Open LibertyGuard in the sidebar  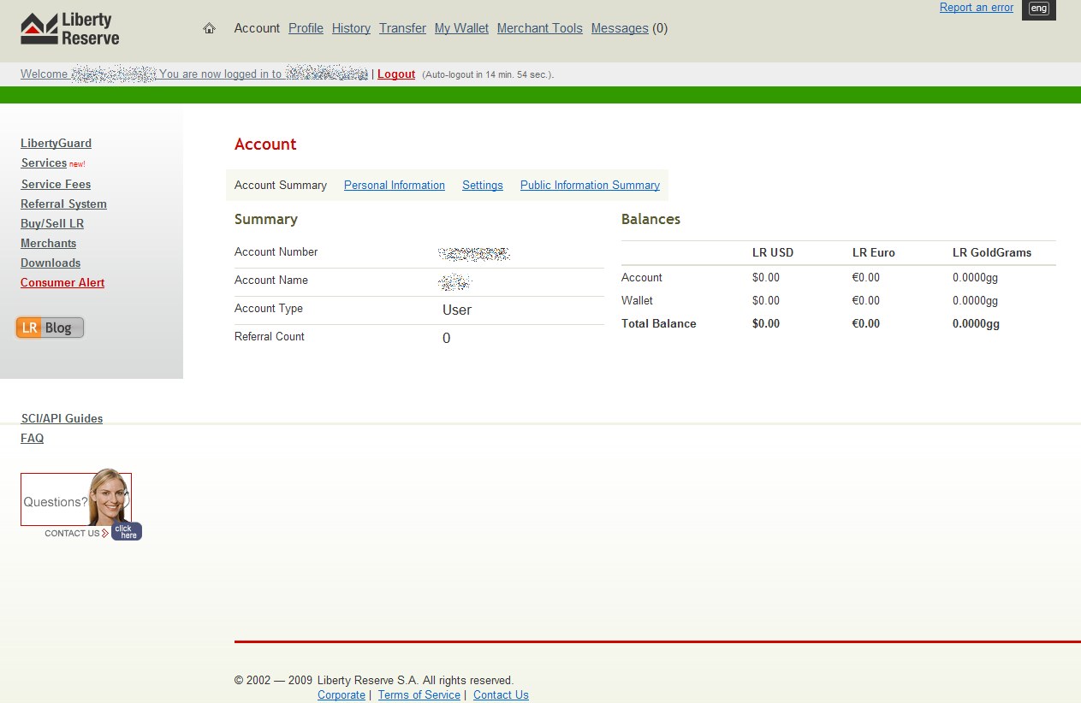click(56, 144)
